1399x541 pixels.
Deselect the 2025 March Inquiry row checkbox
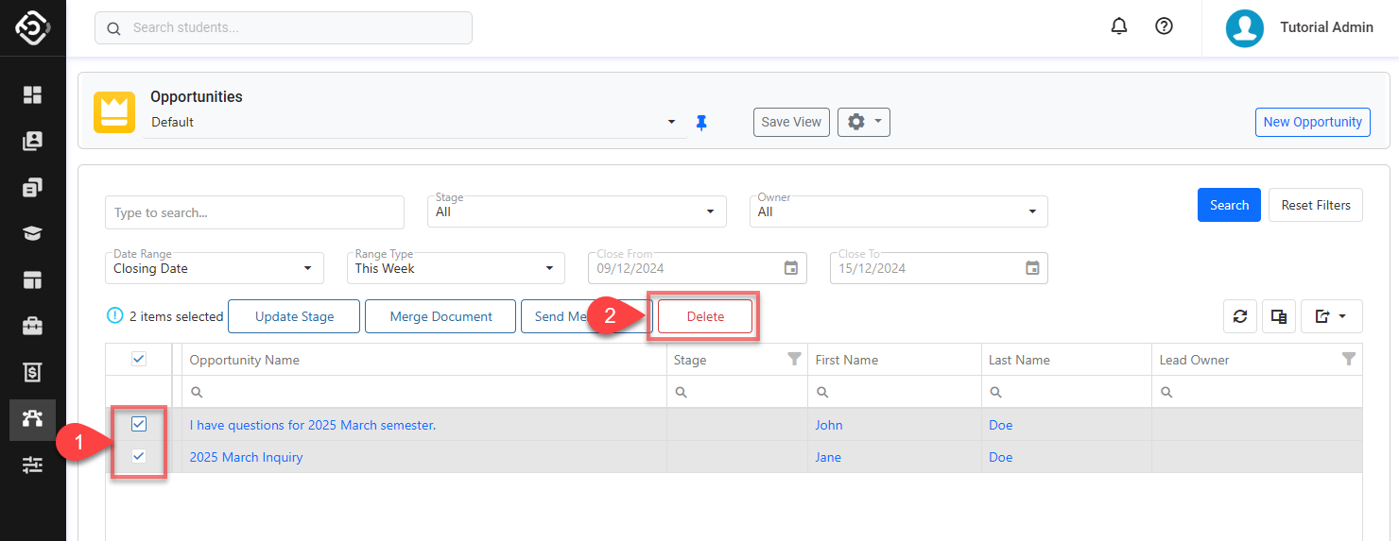pyautogui.click(x=139, y=457)
